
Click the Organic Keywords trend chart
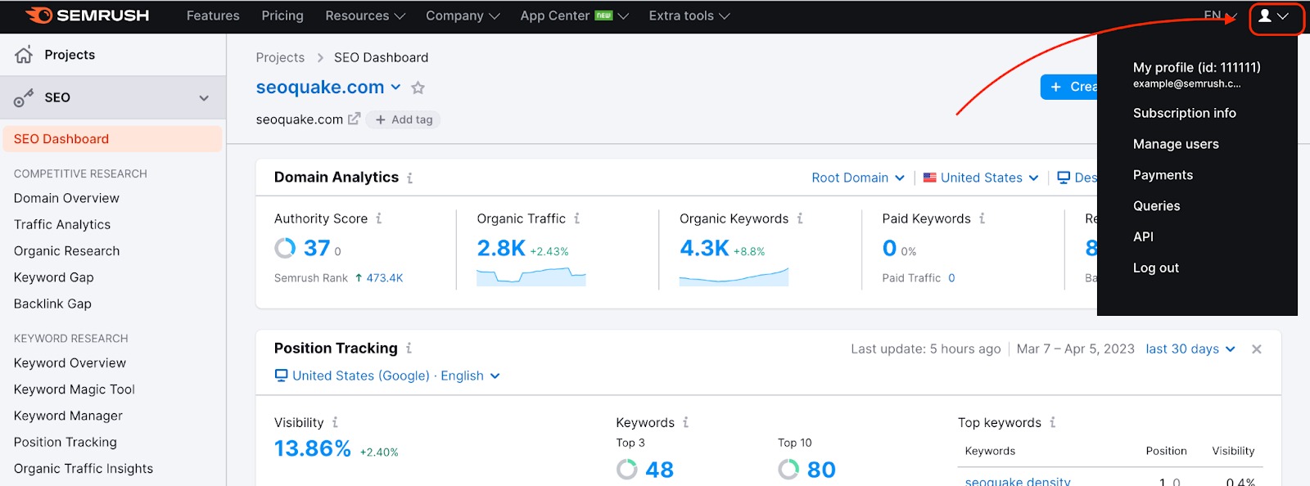(734, 277)
